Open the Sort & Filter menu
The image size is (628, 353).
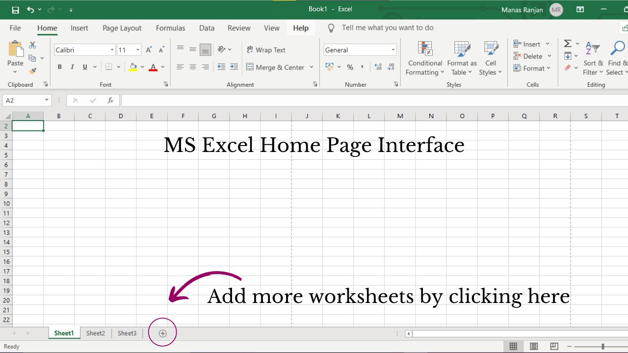(x=593, y=57)
